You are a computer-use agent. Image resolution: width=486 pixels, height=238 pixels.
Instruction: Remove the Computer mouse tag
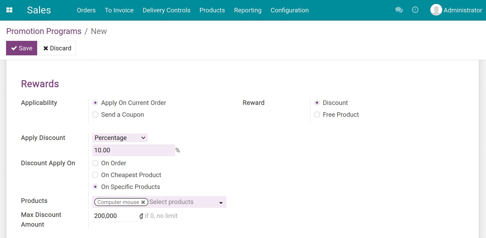(x=143, y=202)
